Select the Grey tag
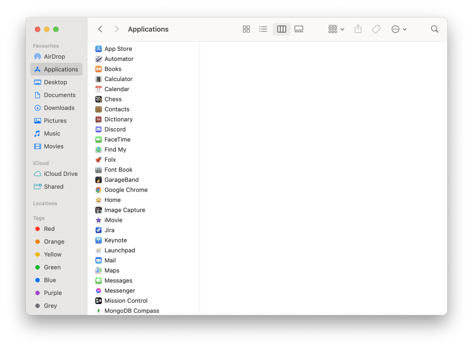Screen dimensions: 473x349 (x=56, y=306)
